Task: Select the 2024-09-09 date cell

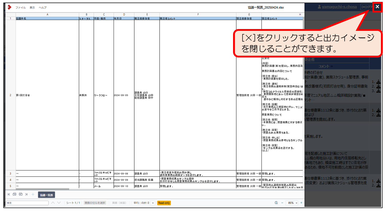Action: (x=124, y=180)
